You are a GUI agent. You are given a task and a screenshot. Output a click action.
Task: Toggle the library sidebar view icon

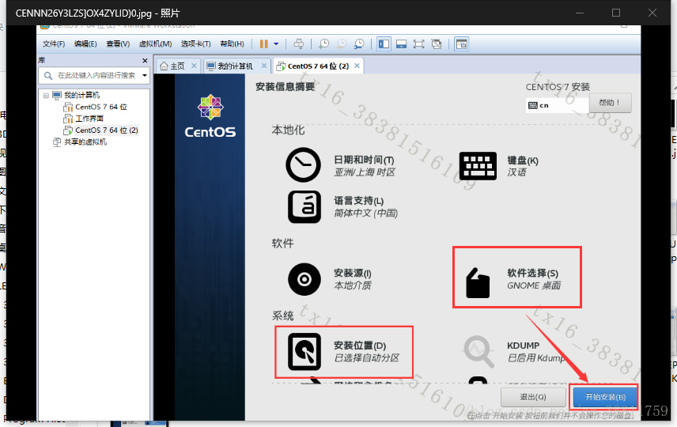(384, 43)
